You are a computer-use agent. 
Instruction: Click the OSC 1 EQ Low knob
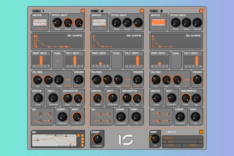[41, 114]
